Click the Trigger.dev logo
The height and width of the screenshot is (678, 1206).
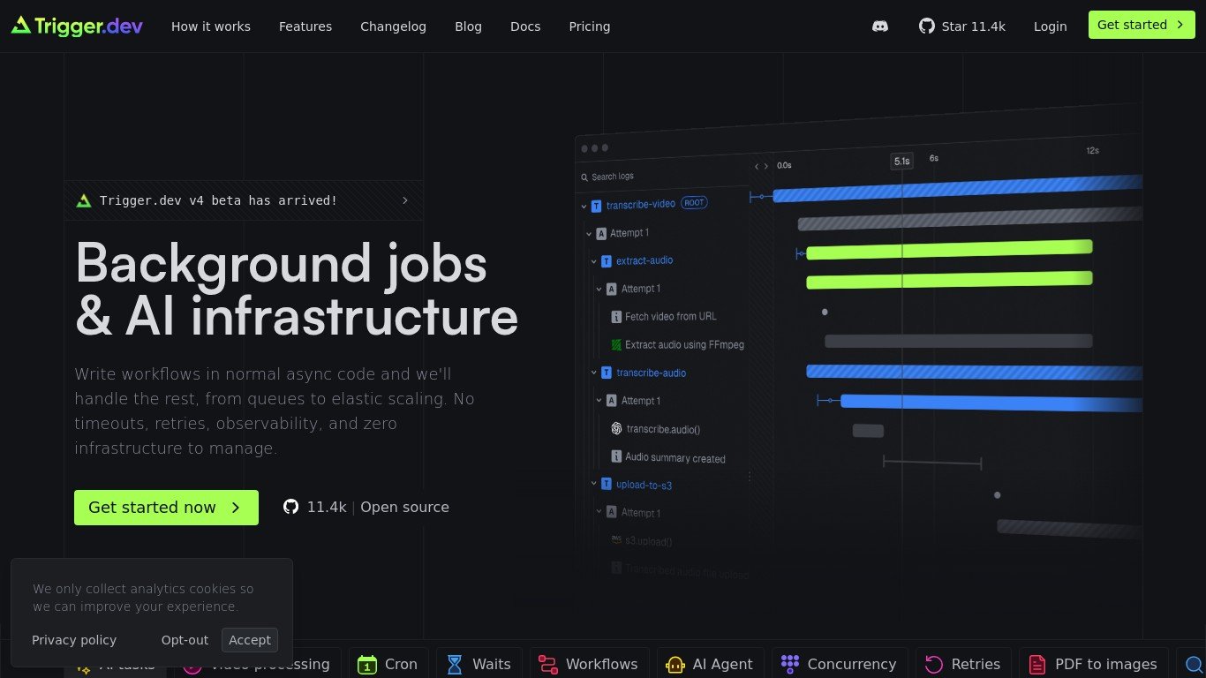click(77, 26)
